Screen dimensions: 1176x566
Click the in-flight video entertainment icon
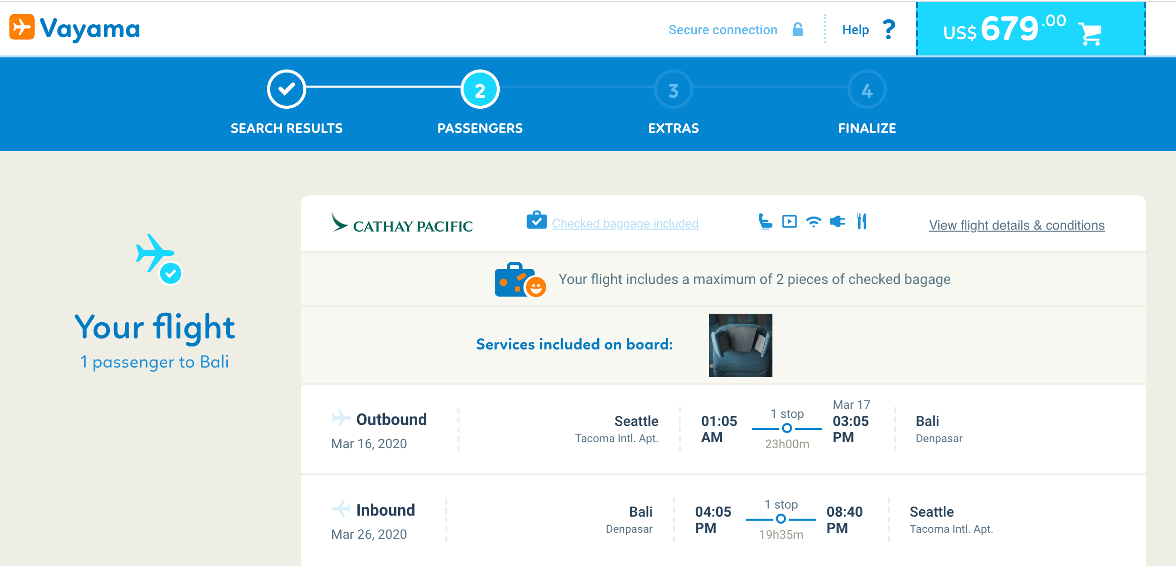point(789,222)
